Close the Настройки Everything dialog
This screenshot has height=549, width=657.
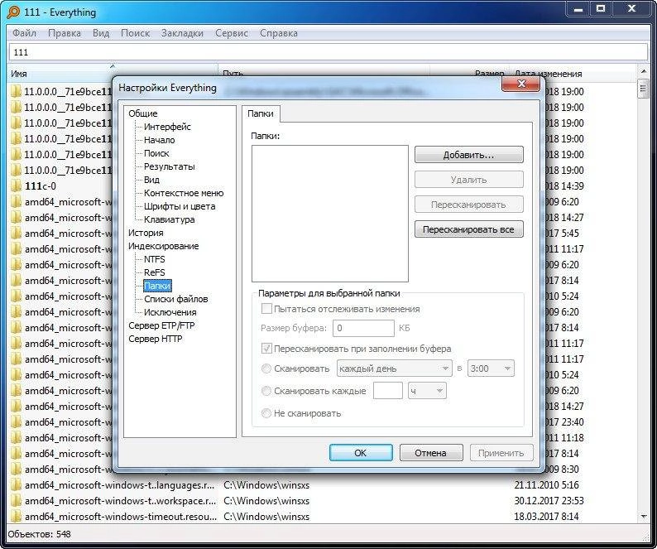pos(520,84)
